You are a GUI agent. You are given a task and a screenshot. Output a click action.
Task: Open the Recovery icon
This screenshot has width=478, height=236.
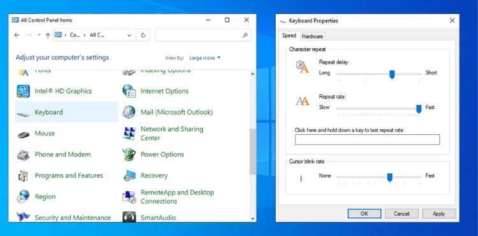point(129,176)
